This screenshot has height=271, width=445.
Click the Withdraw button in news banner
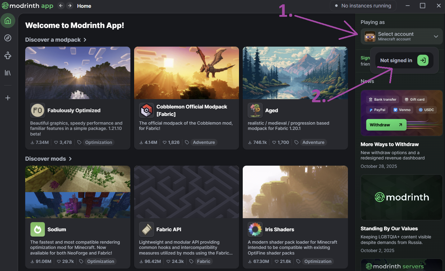pos(386,125)
